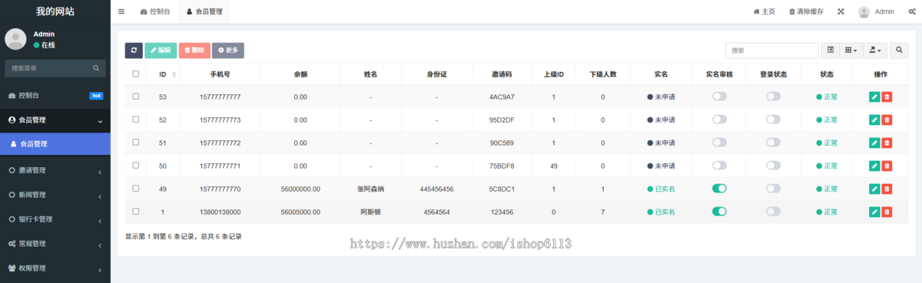Image resolution: width=922 pixels, height=283 pixels.
Task: Click the phone number 13800138000 cell
Action: 220,212
